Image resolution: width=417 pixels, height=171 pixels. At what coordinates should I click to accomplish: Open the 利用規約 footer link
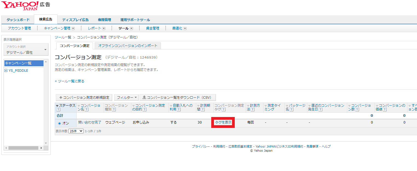[219, 146]
